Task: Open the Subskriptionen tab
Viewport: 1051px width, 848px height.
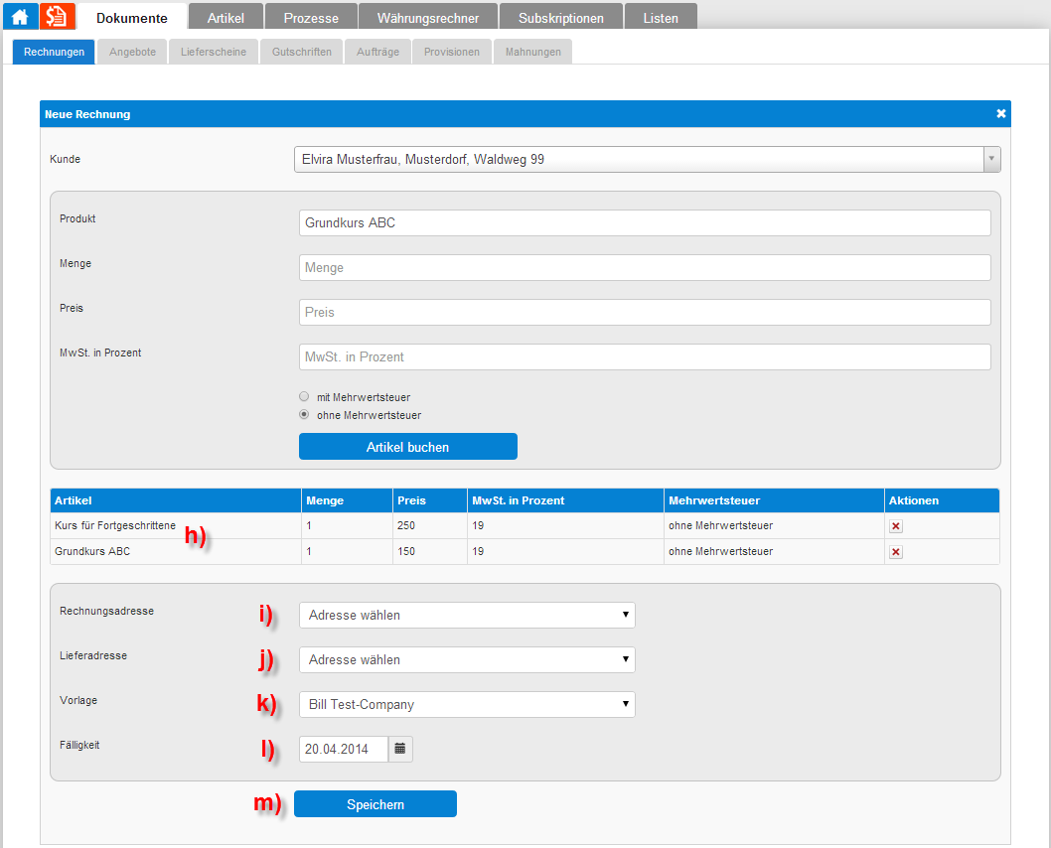Action: pyautogui.click(x=561, y=18)
